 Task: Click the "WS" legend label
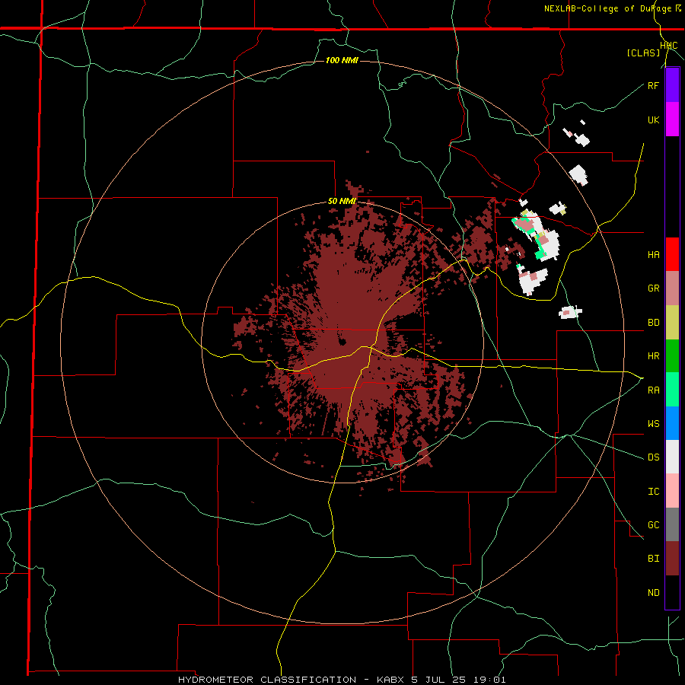pyautogui.click(x=653, y=424)
